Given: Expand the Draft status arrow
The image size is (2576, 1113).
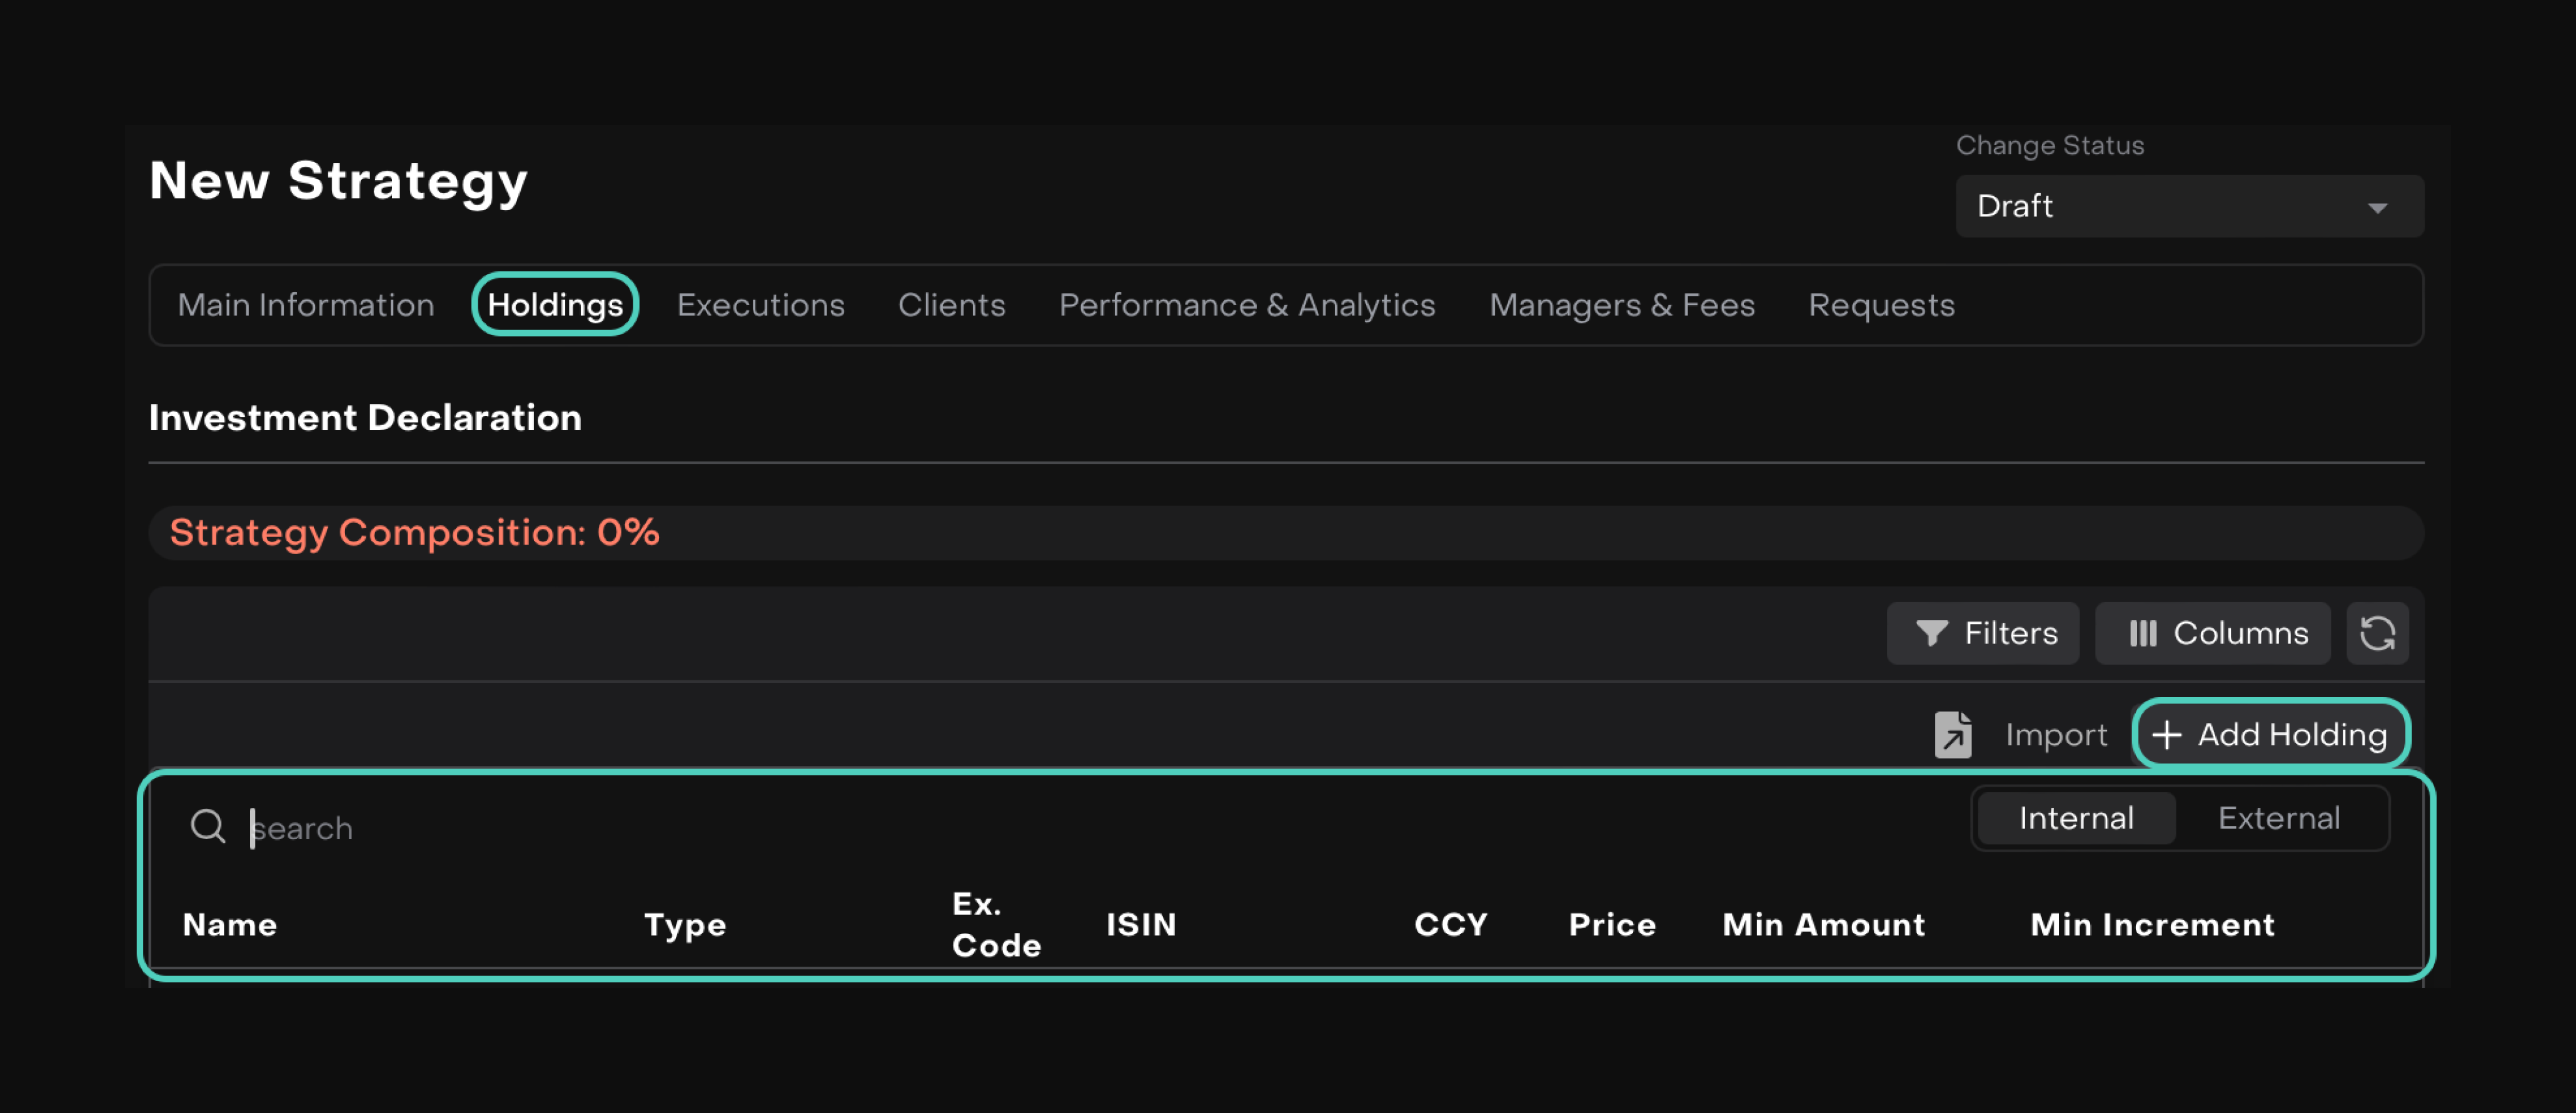Looking at the screenshot, I should [2377, 208].
